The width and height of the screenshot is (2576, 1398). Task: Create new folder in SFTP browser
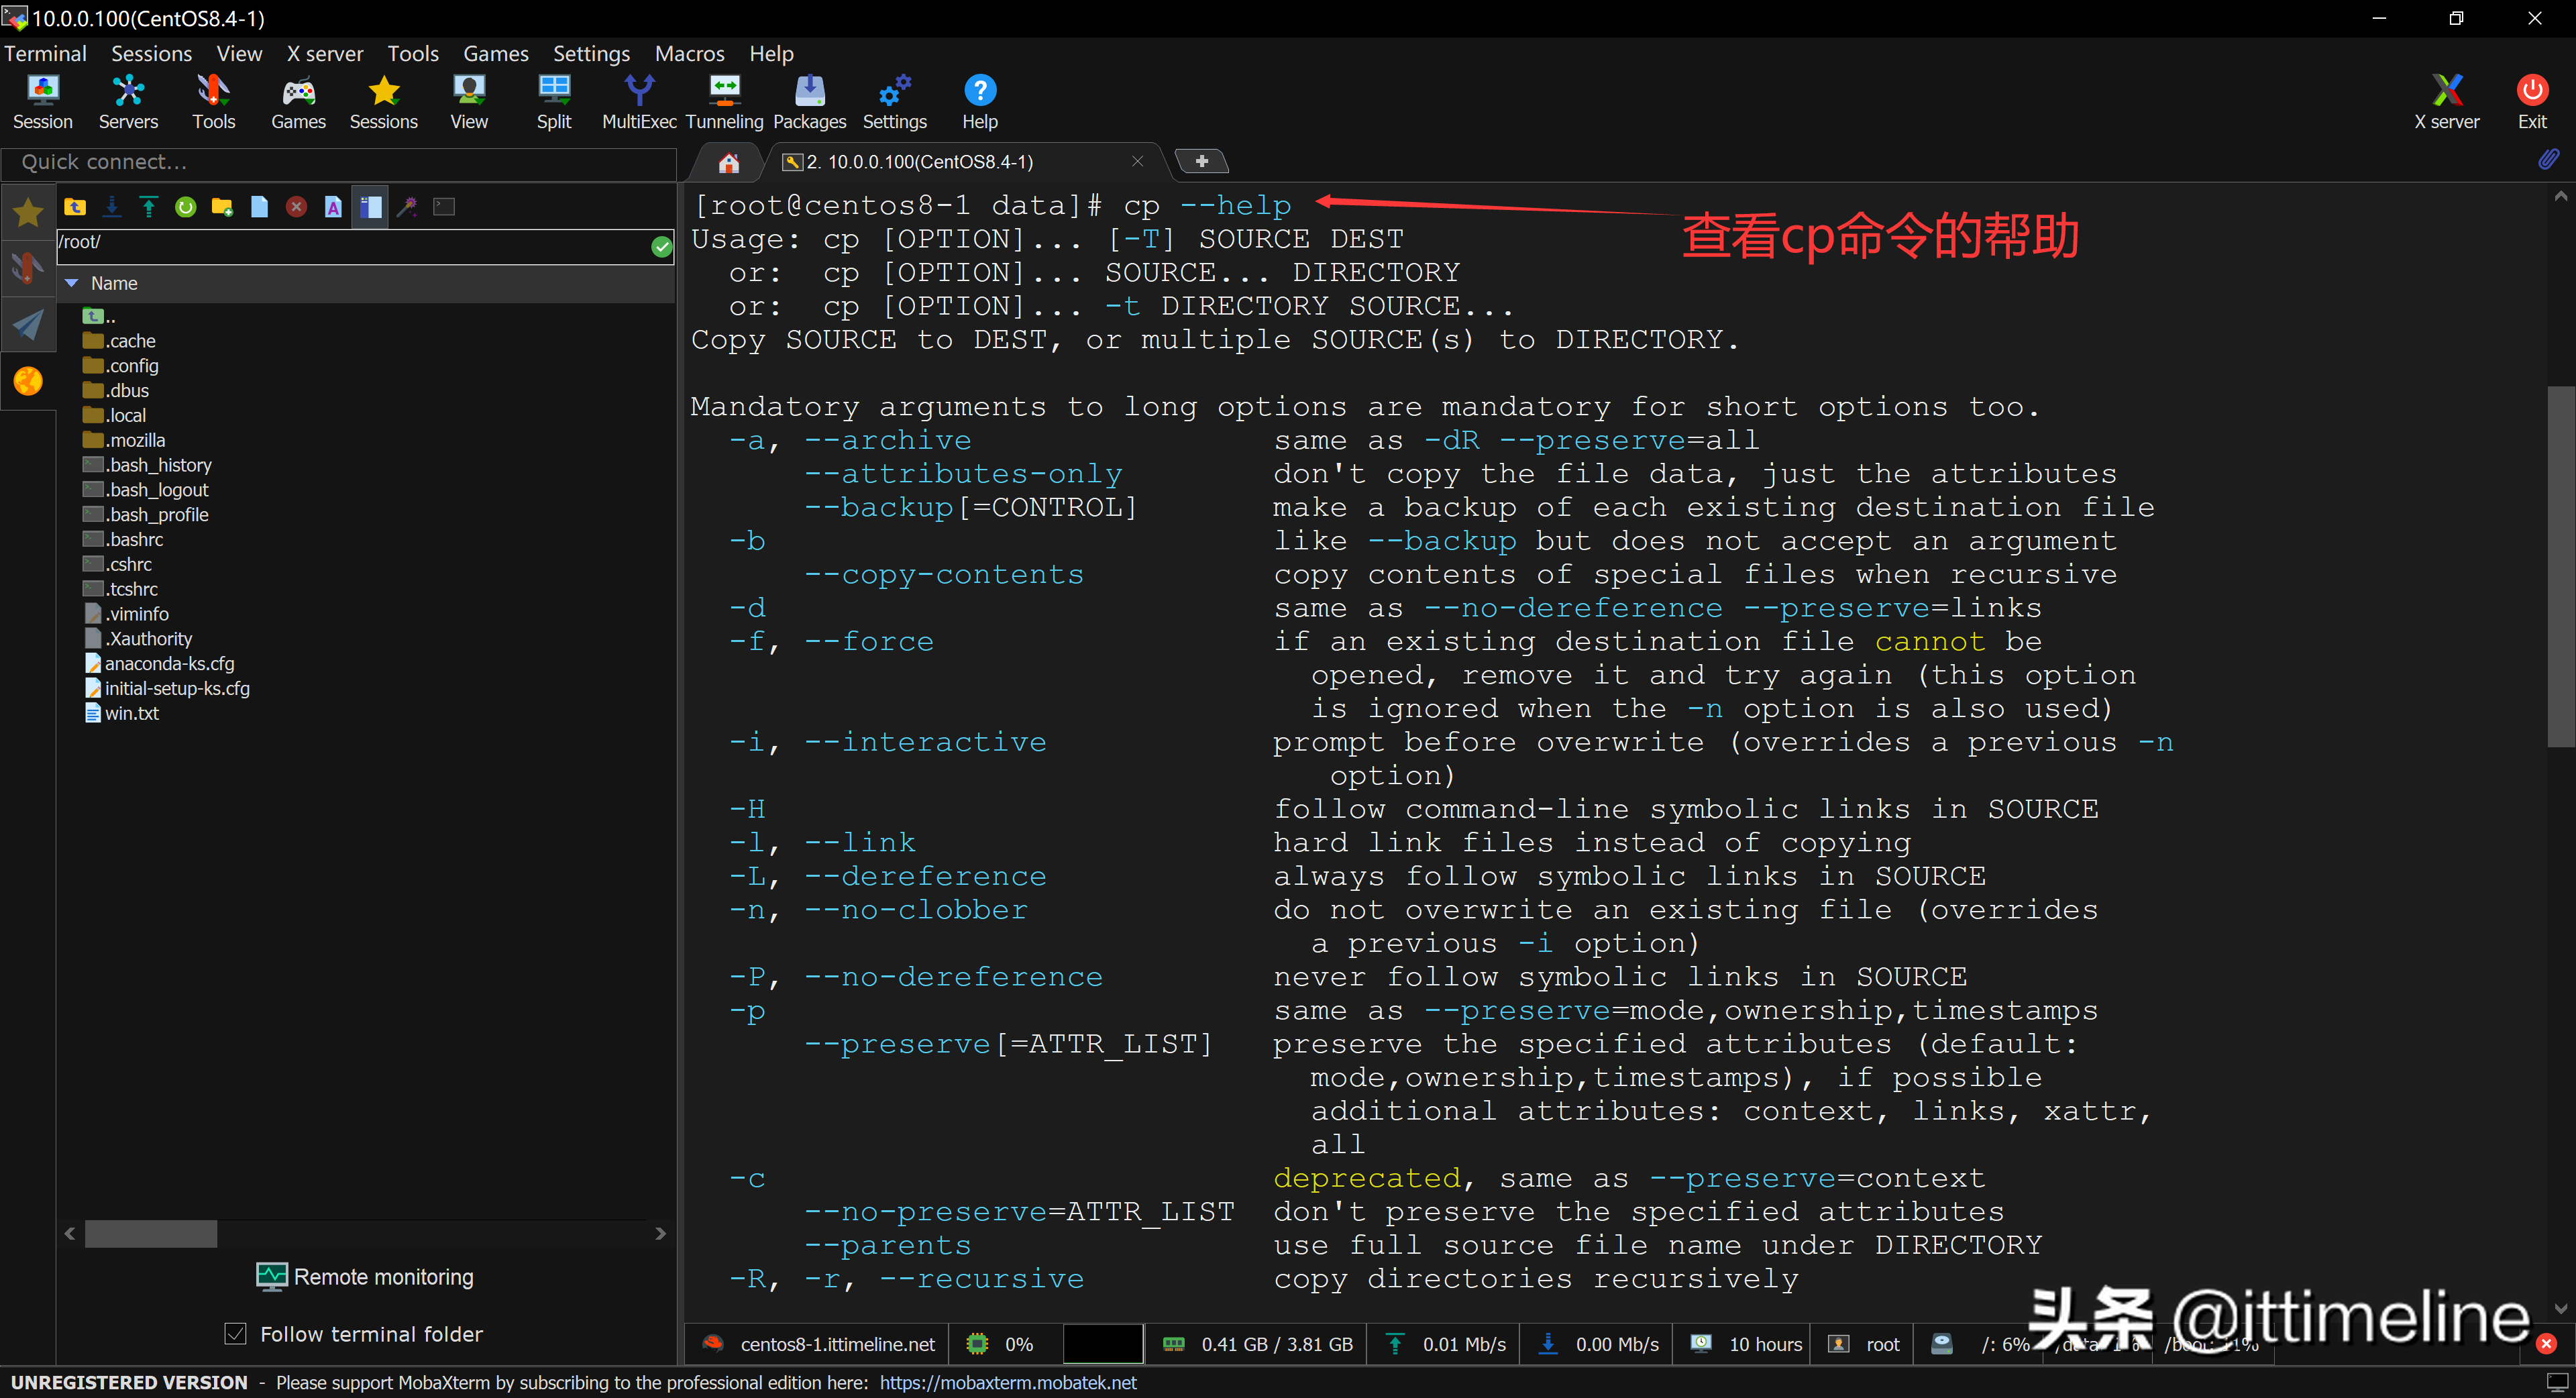pyautogui.click(x=222, y=207)
